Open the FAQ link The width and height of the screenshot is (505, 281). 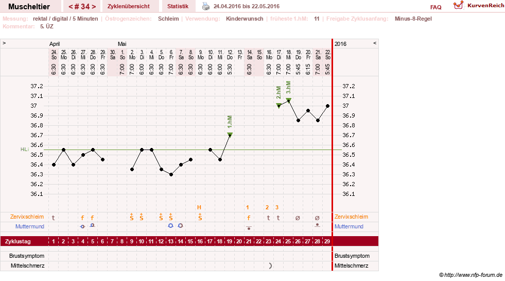point(436,7)
